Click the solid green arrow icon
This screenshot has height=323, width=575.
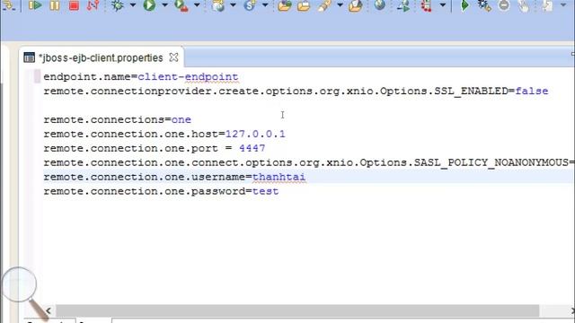pos(464,5)
